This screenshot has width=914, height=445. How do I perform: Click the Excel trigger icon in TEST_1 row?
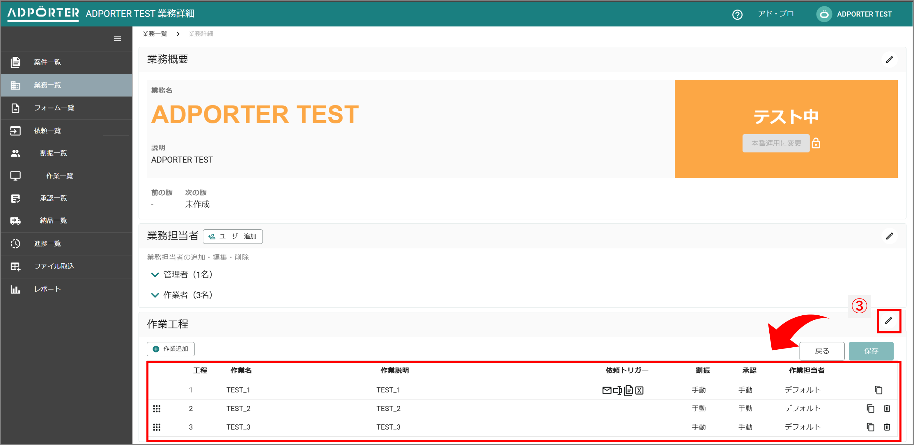click(639, 390)
